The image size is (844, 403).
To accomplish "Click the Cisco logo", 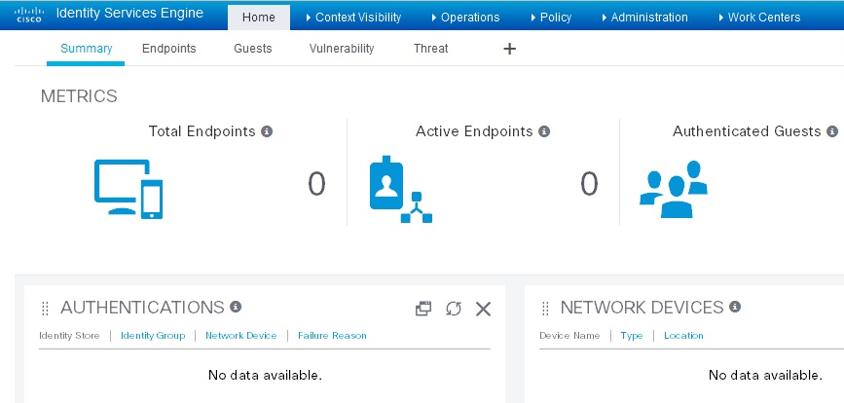I will coord(29,15).
